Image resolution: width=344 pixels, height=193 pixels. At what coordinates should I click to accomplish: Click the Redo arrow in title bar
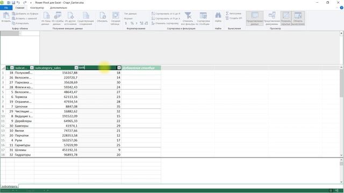point(25,3)
